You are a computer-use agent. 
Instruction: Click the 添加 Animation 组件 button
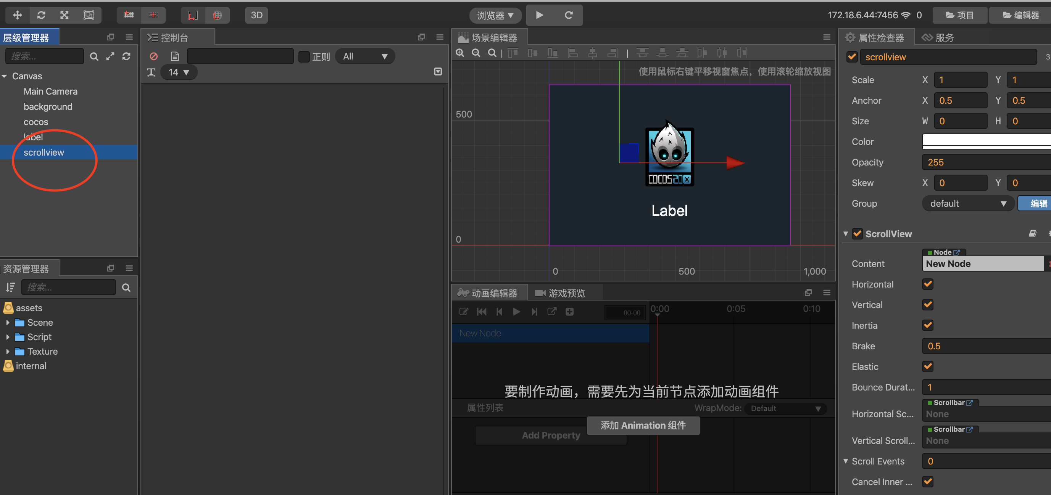[643, 425]
